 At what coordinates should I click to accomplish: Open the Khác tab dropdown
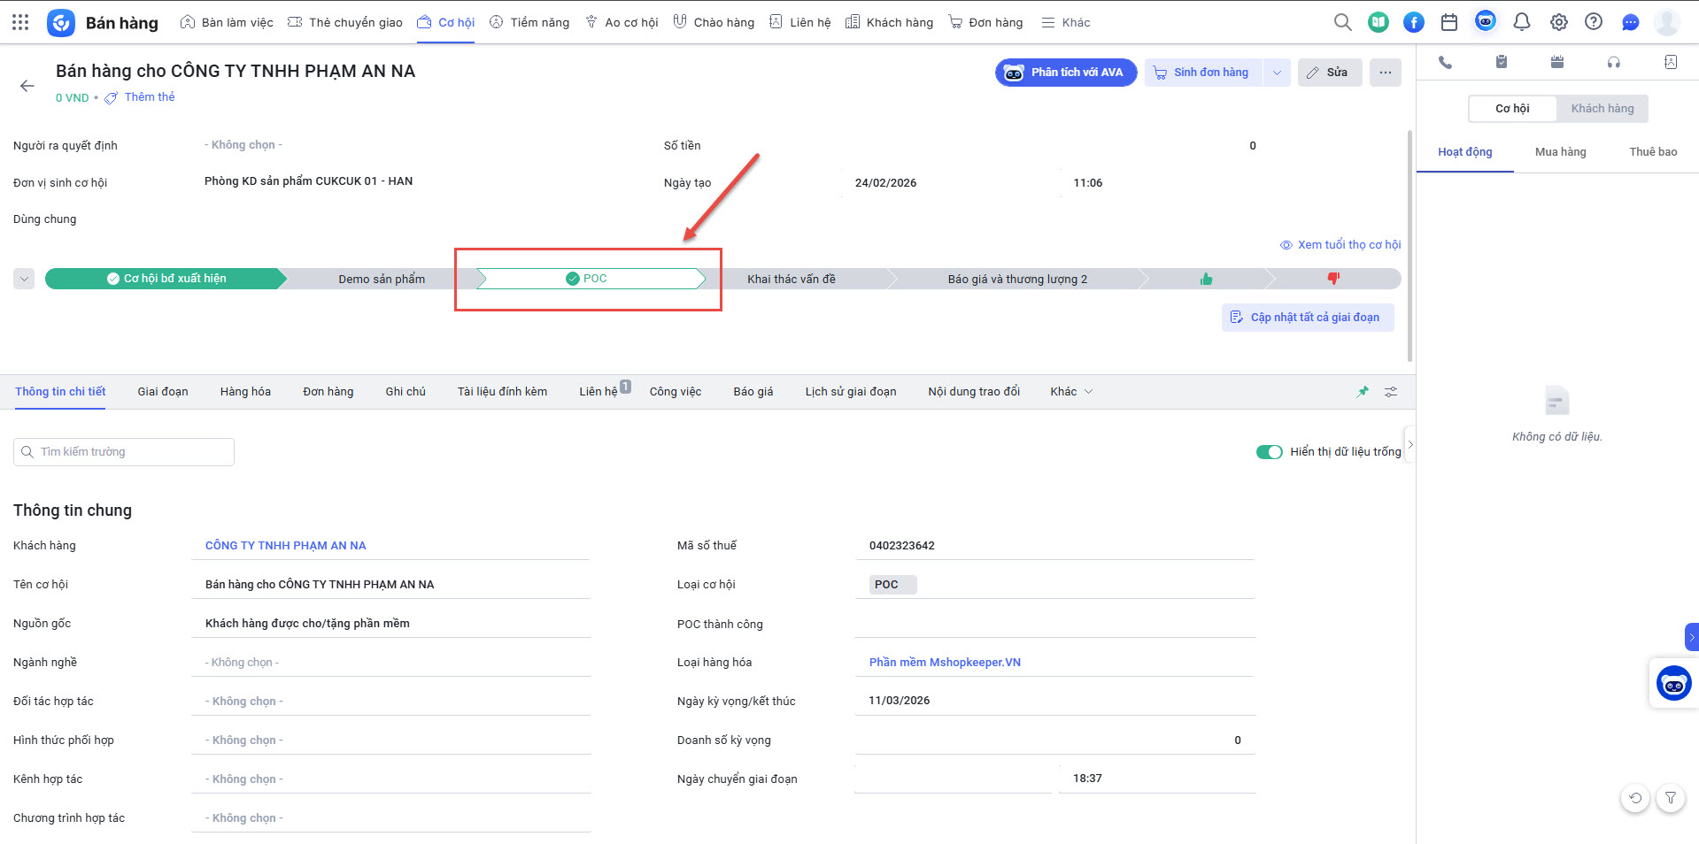[1071, 392]
